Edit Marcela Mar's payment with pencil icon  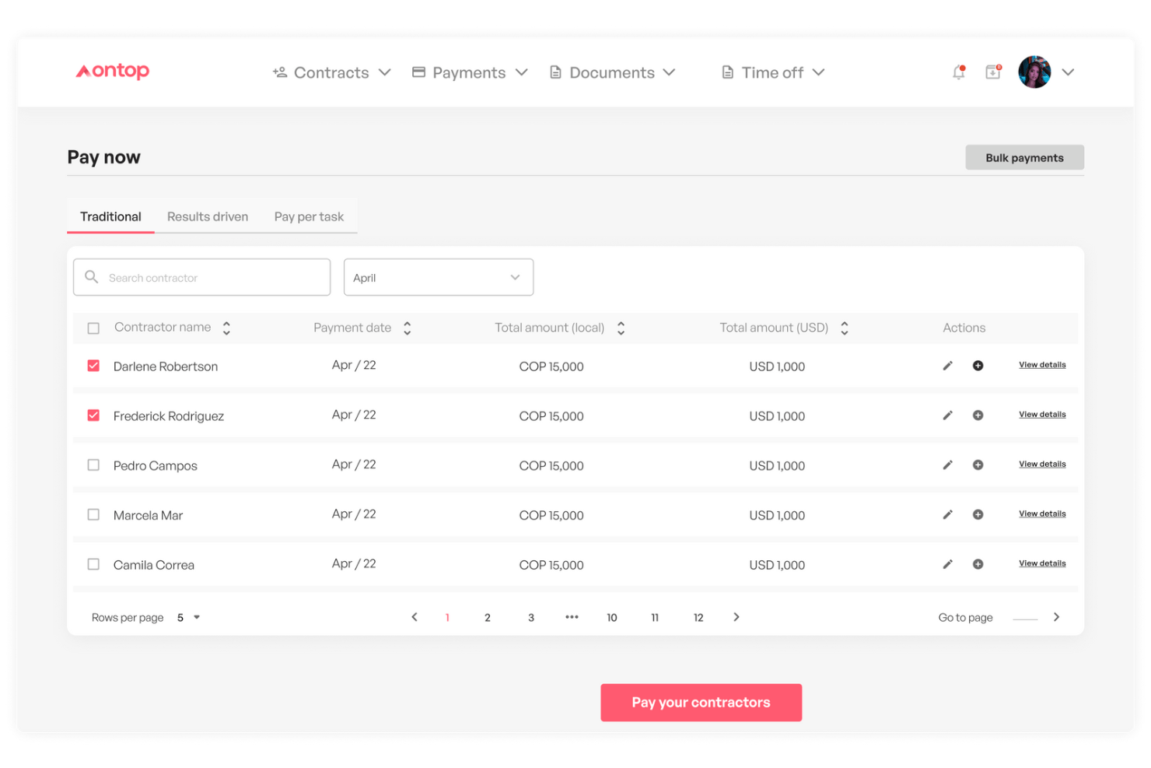click(947, 515)
